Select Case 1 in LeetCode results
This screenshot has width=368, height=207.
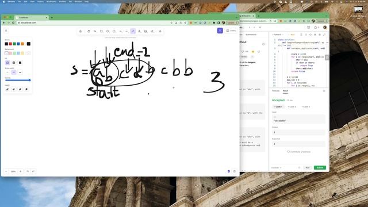(x=278, y=107)
